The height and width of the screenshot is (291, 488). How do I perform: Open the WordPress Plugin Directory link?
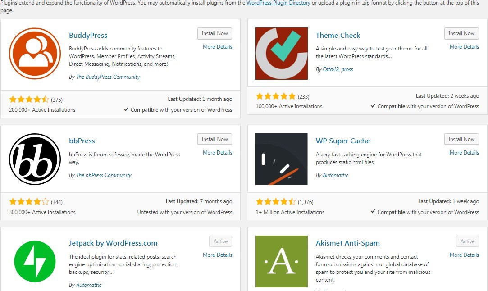(x=278, y=3)
